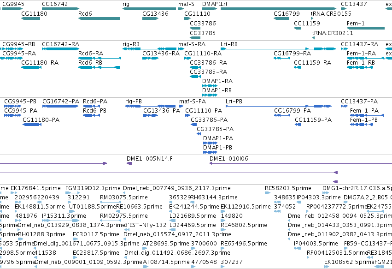Image resolution: width=392 pixels, height=269 pixels.
Task: Select transcript CG11159-RA
Action: point(297,67)
